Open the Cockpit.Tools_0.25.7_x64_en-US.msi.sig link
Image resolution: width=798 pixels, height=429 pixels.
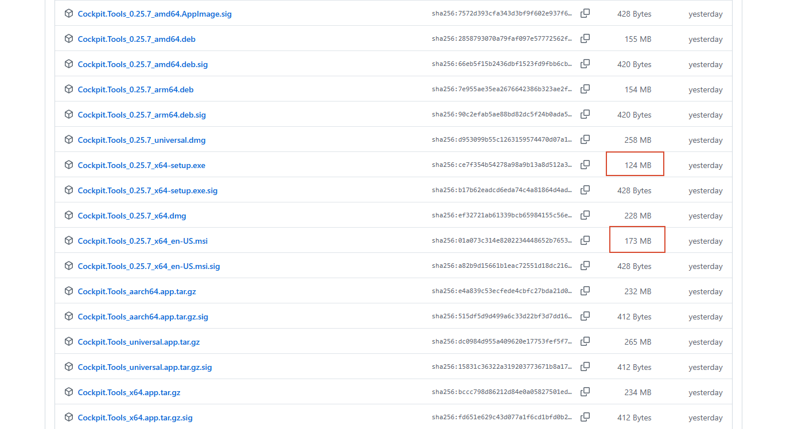149,266
